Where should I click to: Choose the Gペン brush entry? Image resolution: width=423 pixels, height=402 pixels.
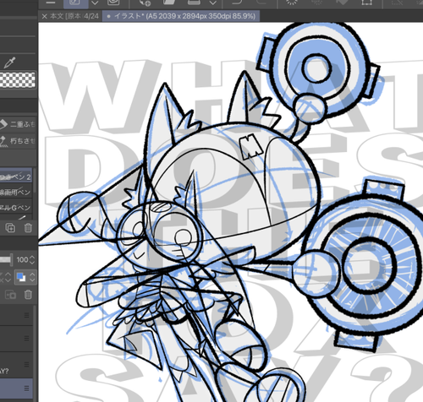pos(15,208)
